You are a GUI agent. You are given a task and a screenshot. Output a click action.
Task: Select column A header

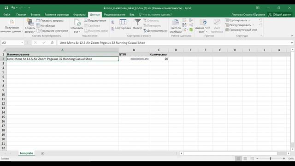[x=63, y=50]
